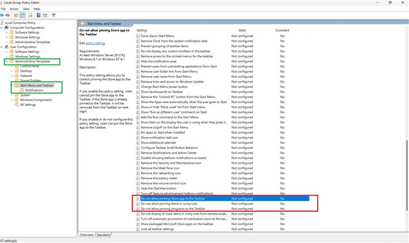Click policy icon beside Change Start Menu power button
Image resolution: width=409 pixels, height=243 pixels.
coord(138,87)
